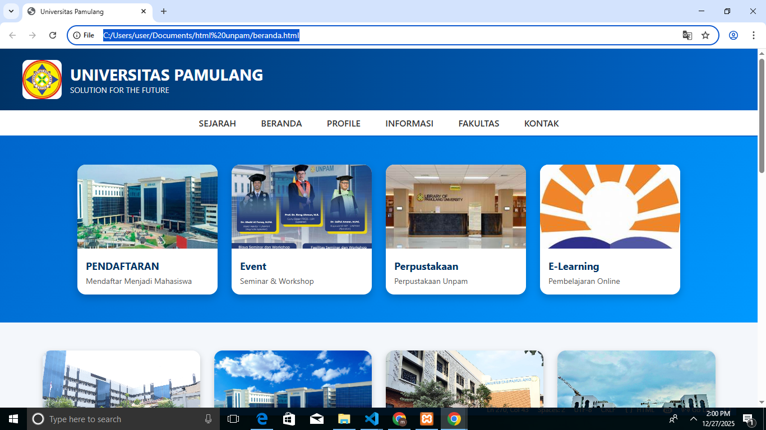Click the PENDAFTARAN card title

coord(122,267)
